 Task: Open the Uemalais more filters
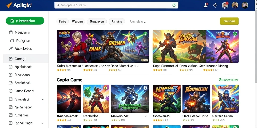click(x=138, y=21)
